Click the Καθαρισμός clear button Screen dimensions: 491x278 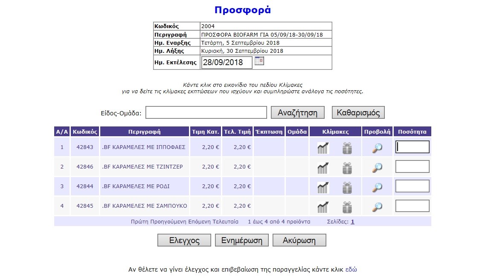358,112
